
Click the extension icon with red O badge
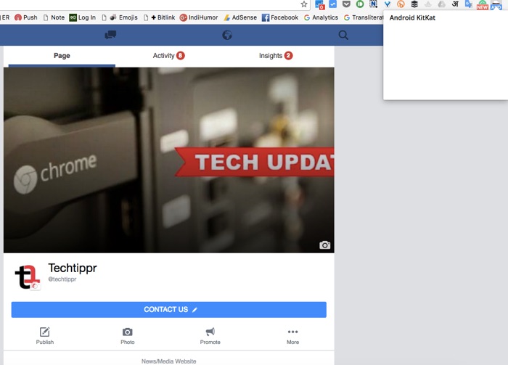point(319,4)
